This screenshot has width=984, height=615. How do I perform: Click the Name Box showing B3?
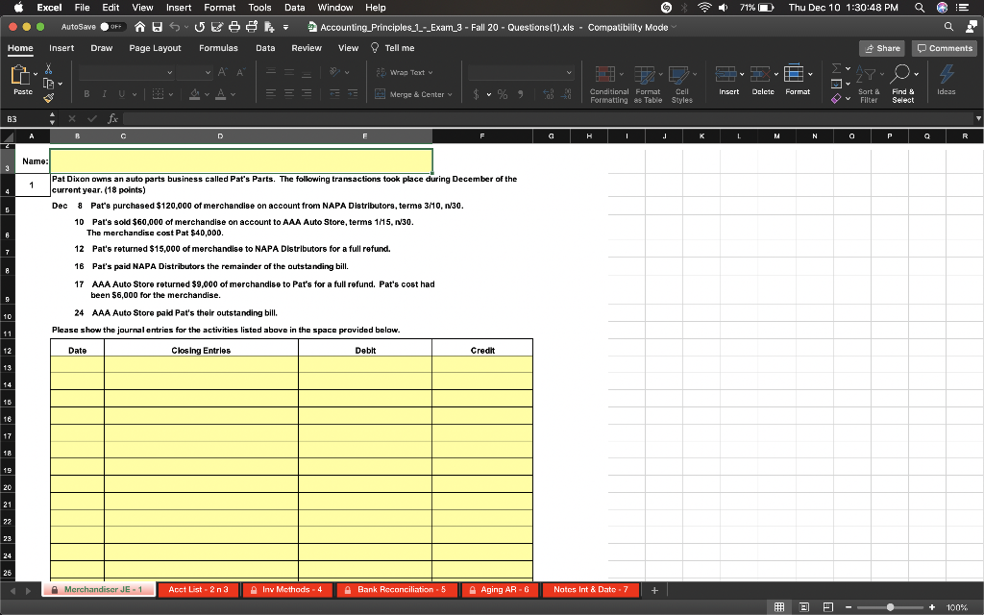point(23,119)
